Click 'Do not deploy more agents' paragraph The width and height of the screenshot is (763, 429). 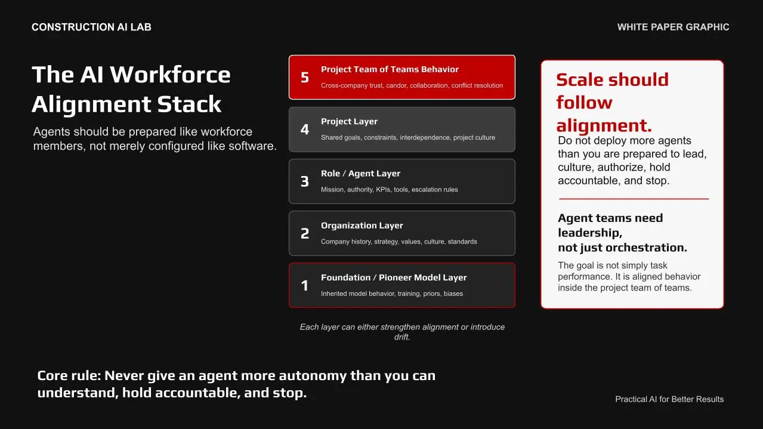pos(632,161)
